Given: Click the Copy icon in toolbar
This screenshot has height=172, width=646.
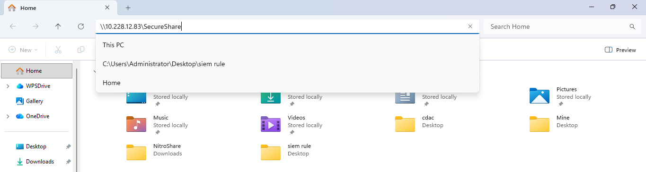Looking at the screenshot, I should (x=81, y=50).
